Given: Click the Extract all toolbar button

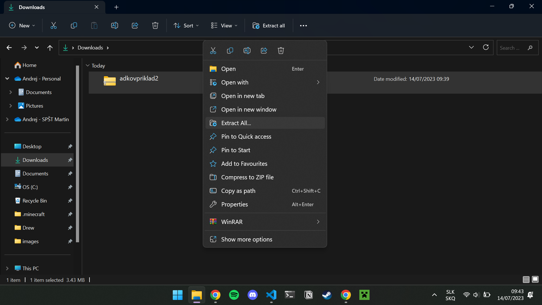Looking at the screenshot, I should tap(269, 26).
